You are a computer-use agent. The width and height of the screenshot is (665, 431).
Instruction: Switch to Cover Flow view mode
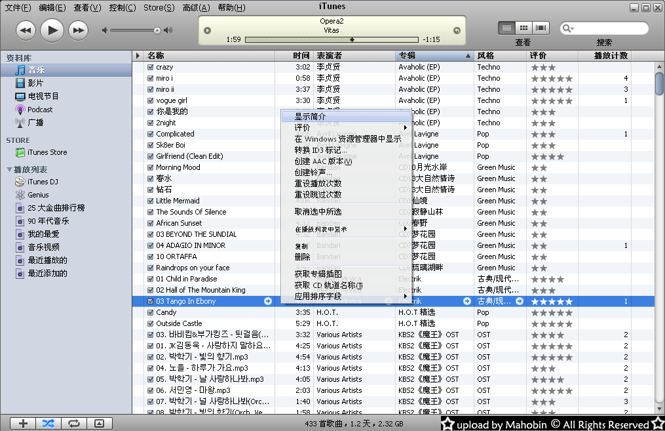tap(541, 28)
